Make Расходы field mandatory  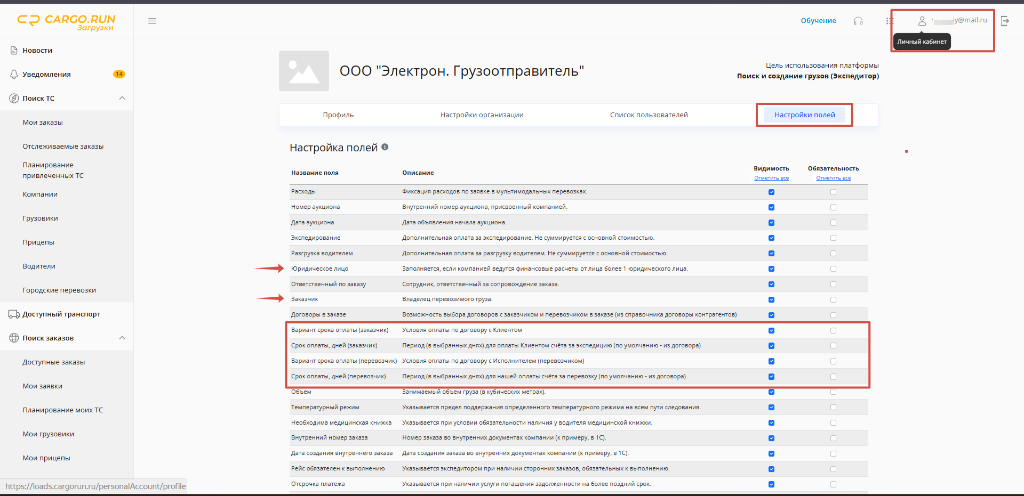[833, 192]
